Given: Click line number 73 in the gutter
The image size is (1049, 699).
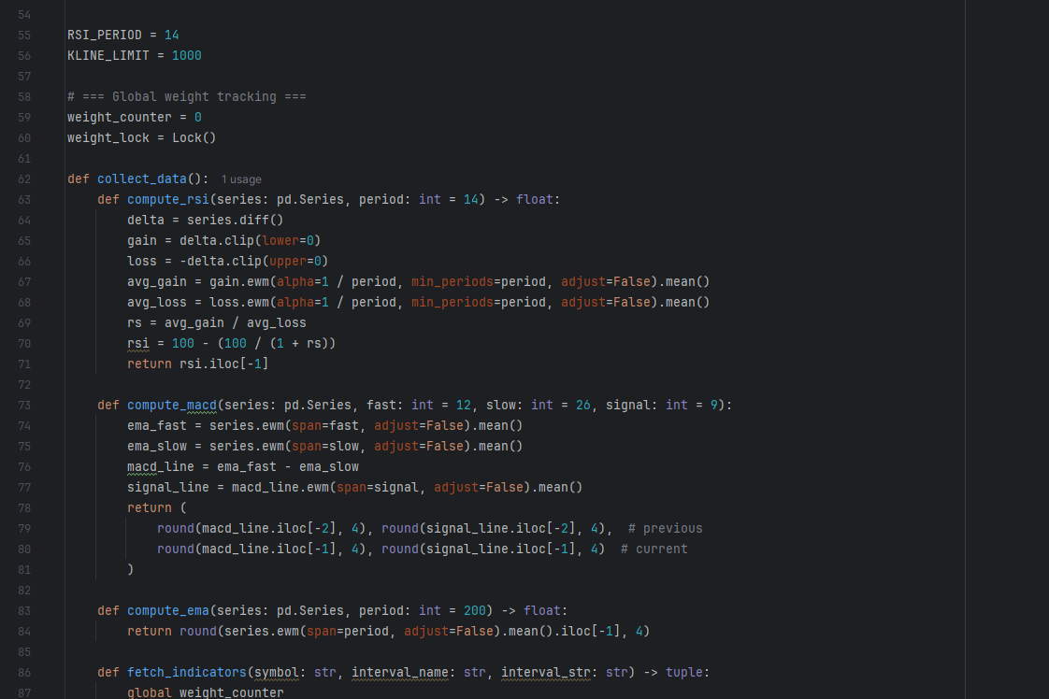Looking at the screenshot, I should coord(24,405).
